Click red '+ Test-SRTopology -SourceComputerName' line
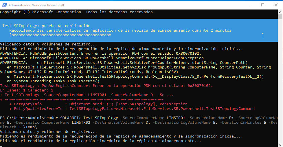The width and height of the screenshot is (283, 147). point(87,95)
